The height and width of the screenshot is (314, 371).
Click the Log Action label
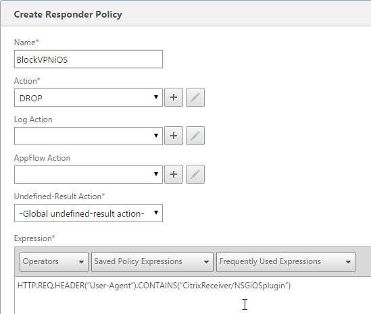(33, 120)
